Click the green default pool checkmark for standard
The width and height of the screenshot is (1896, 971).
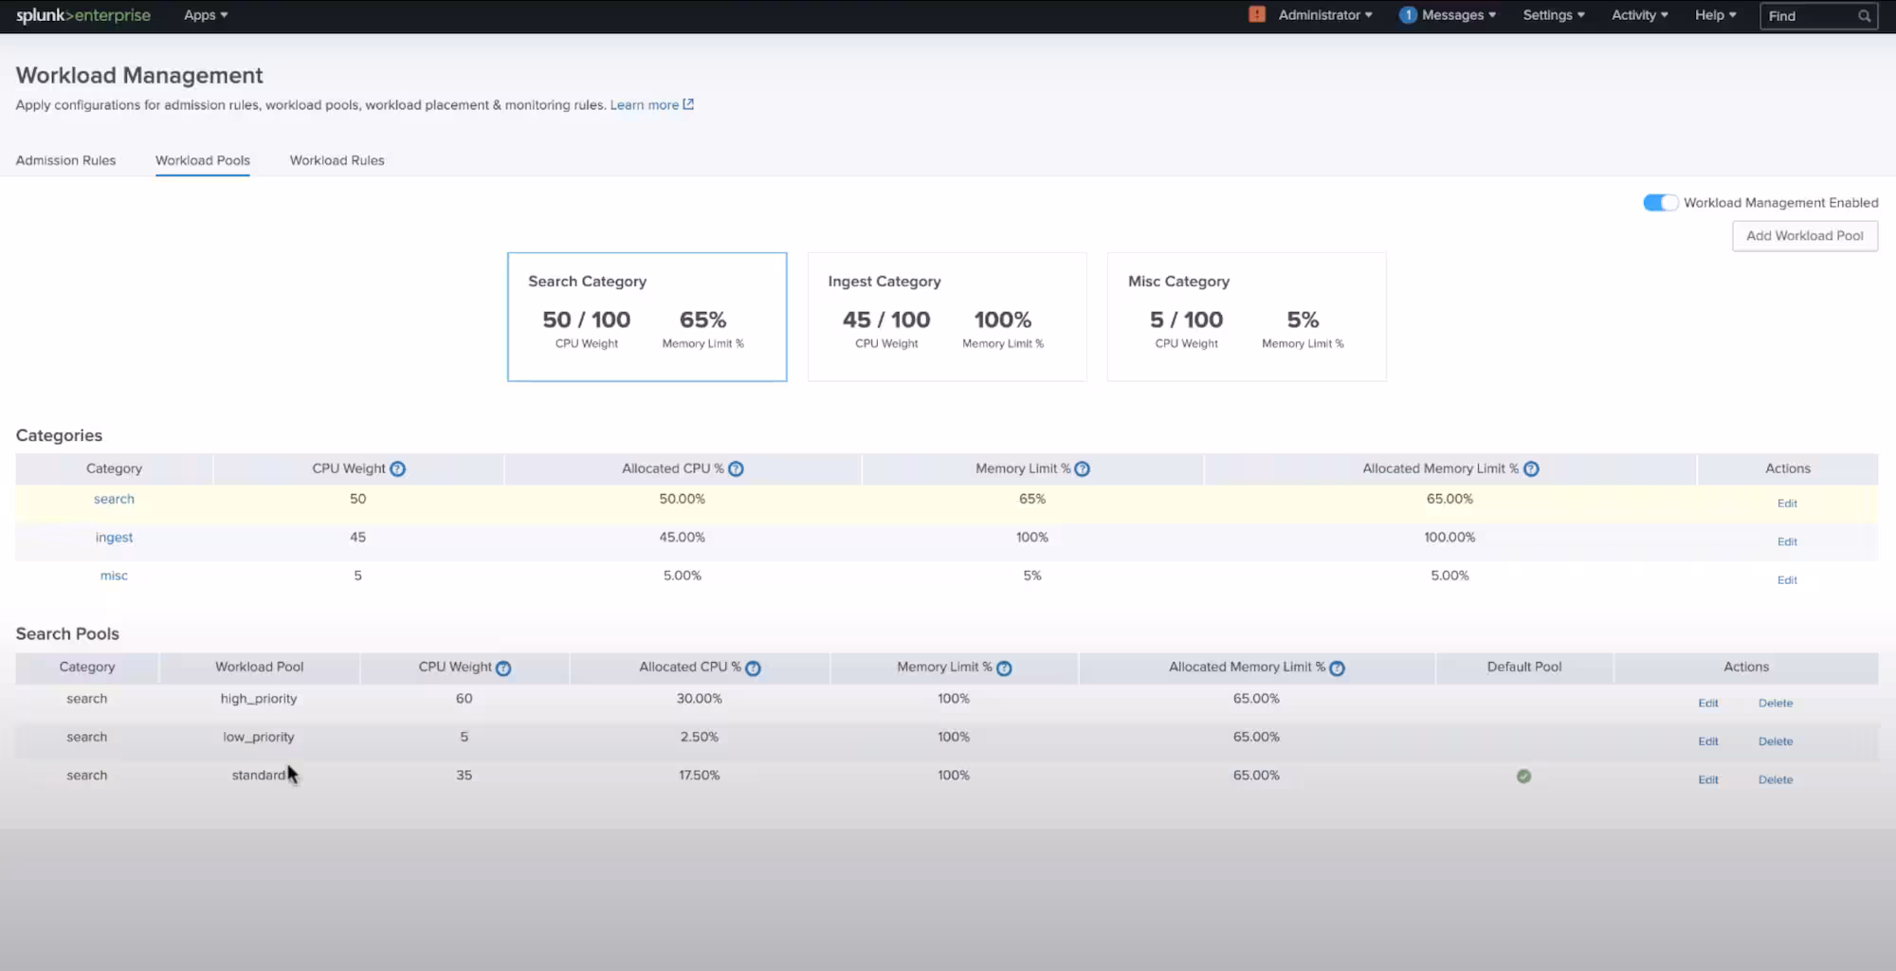pos(1523,776)
